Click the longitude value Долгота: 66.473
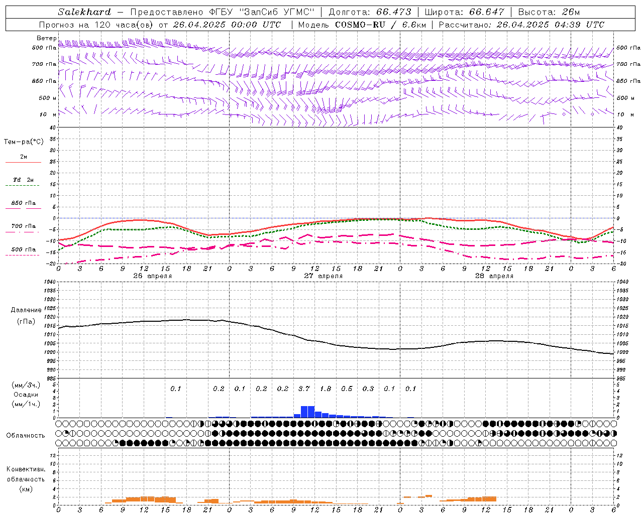This screenshot has width=643, height=514. point(370,12)
